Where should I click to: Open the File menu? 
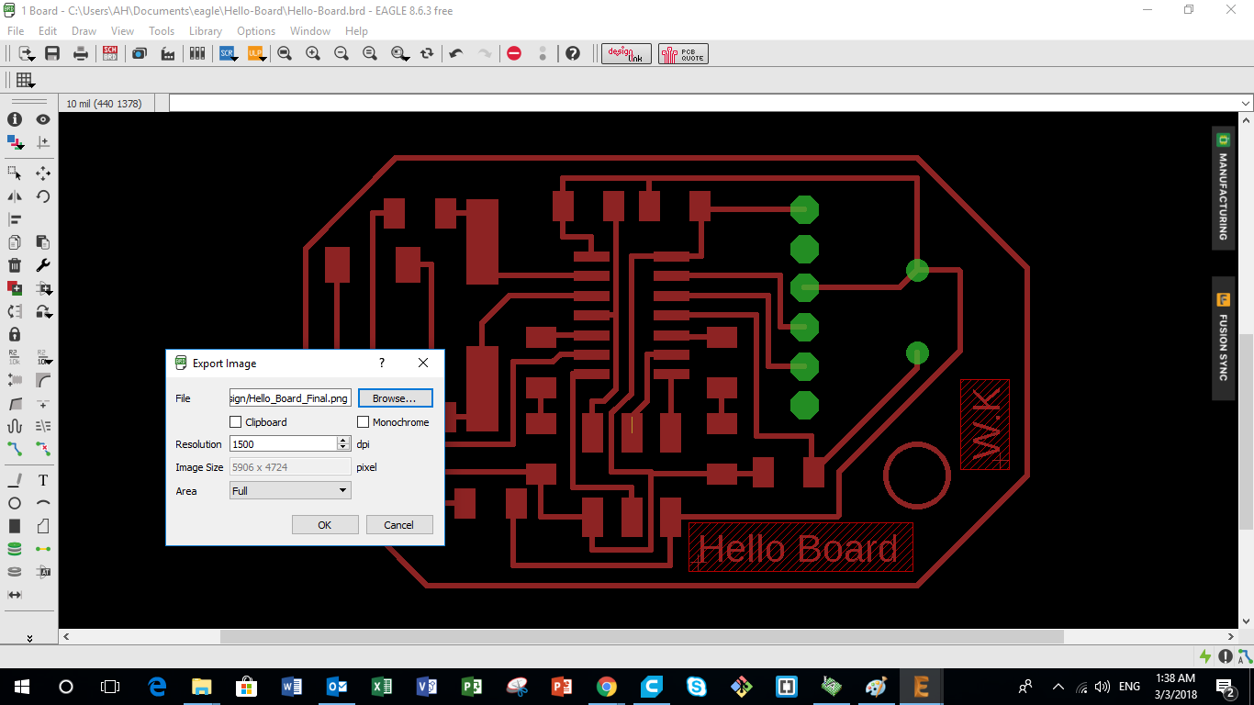16,30
